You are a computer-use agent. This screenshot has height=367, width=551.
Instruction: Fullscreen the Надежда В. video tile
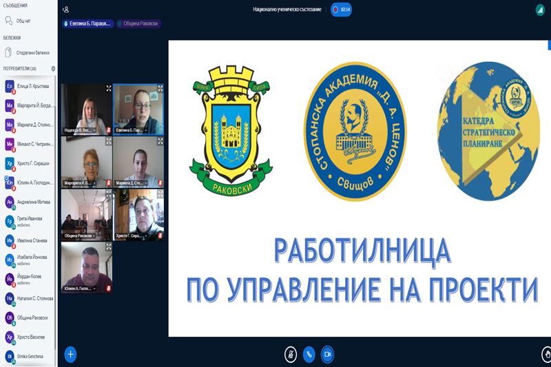109,89
